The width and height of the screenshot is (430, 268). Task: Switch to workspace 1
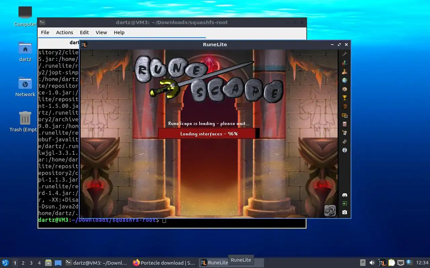coord(15,263)
